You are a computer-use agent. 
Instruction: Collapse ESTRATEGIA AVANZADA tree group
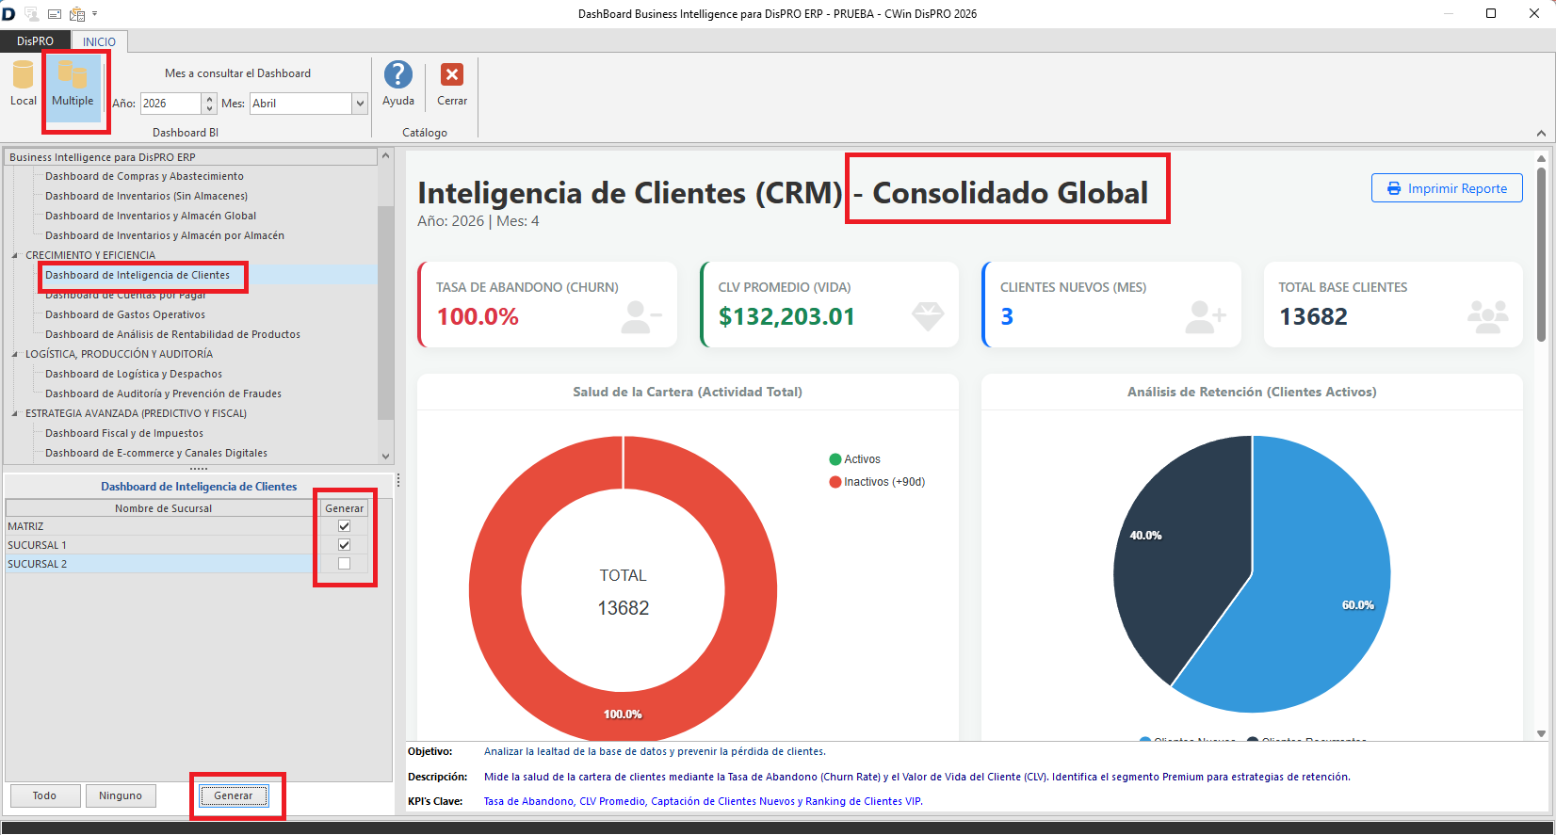[15, 413]
